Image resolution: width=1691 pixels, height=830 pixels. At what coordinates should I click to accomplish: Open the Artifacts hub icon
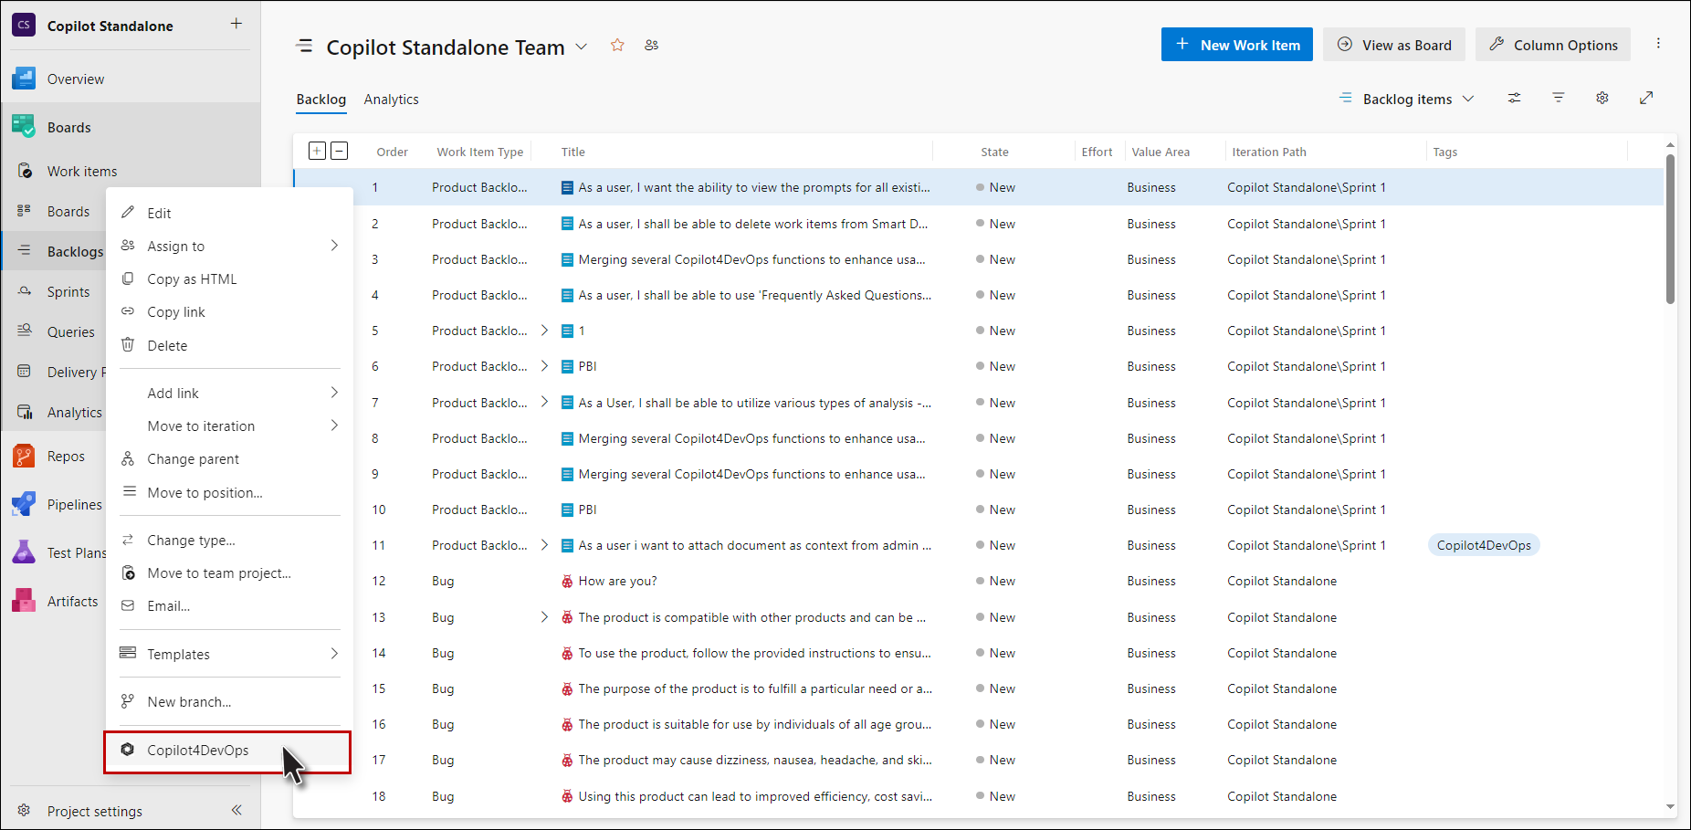tap(24, 601)
